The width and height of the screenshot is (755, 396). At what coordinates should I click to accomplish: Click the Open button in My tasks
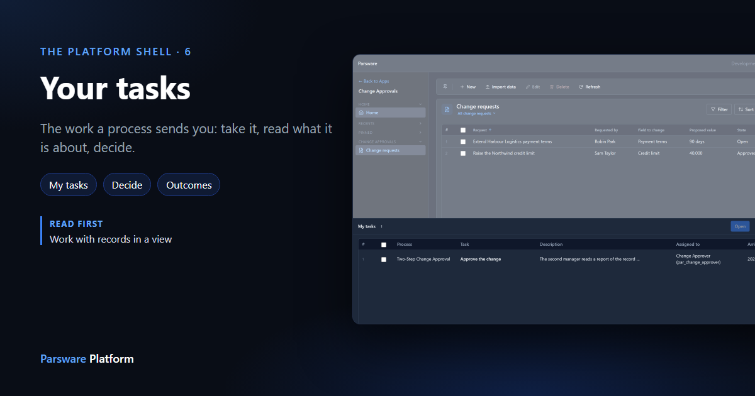pos(740,226)
